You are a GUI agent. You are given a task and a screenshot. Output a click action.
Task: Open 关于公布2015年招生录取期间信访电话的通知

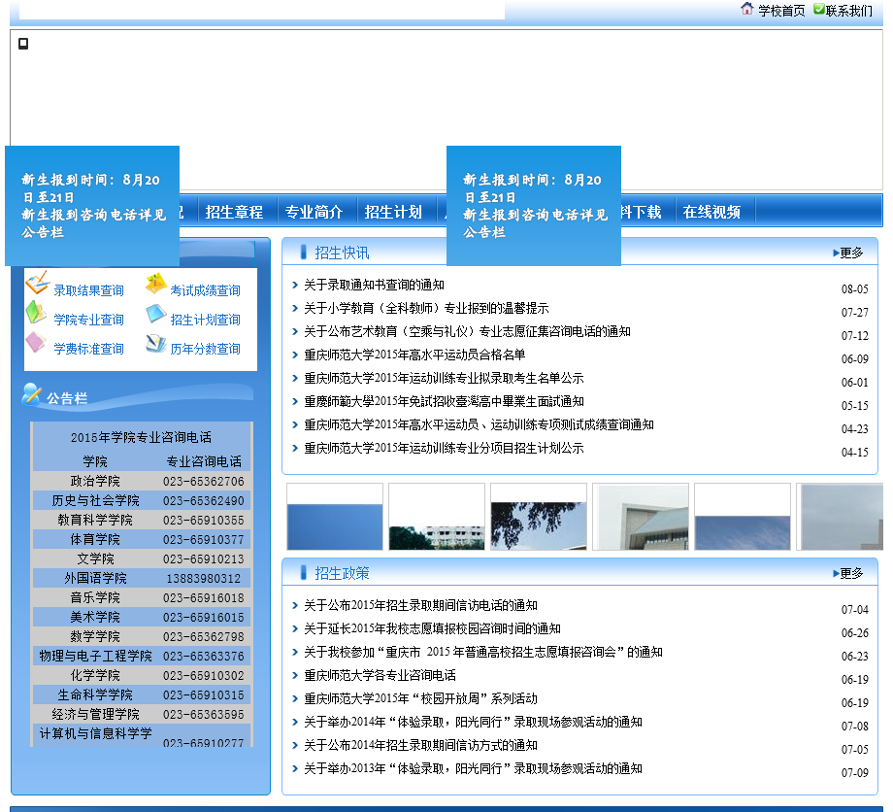[420, 605]
